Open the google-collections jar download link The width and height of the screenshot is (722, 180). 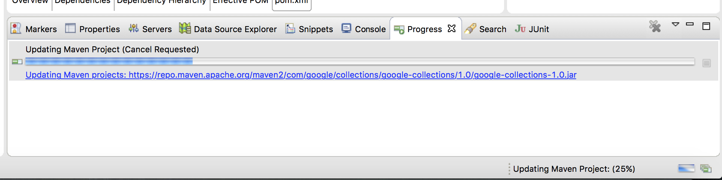(301, 75)
